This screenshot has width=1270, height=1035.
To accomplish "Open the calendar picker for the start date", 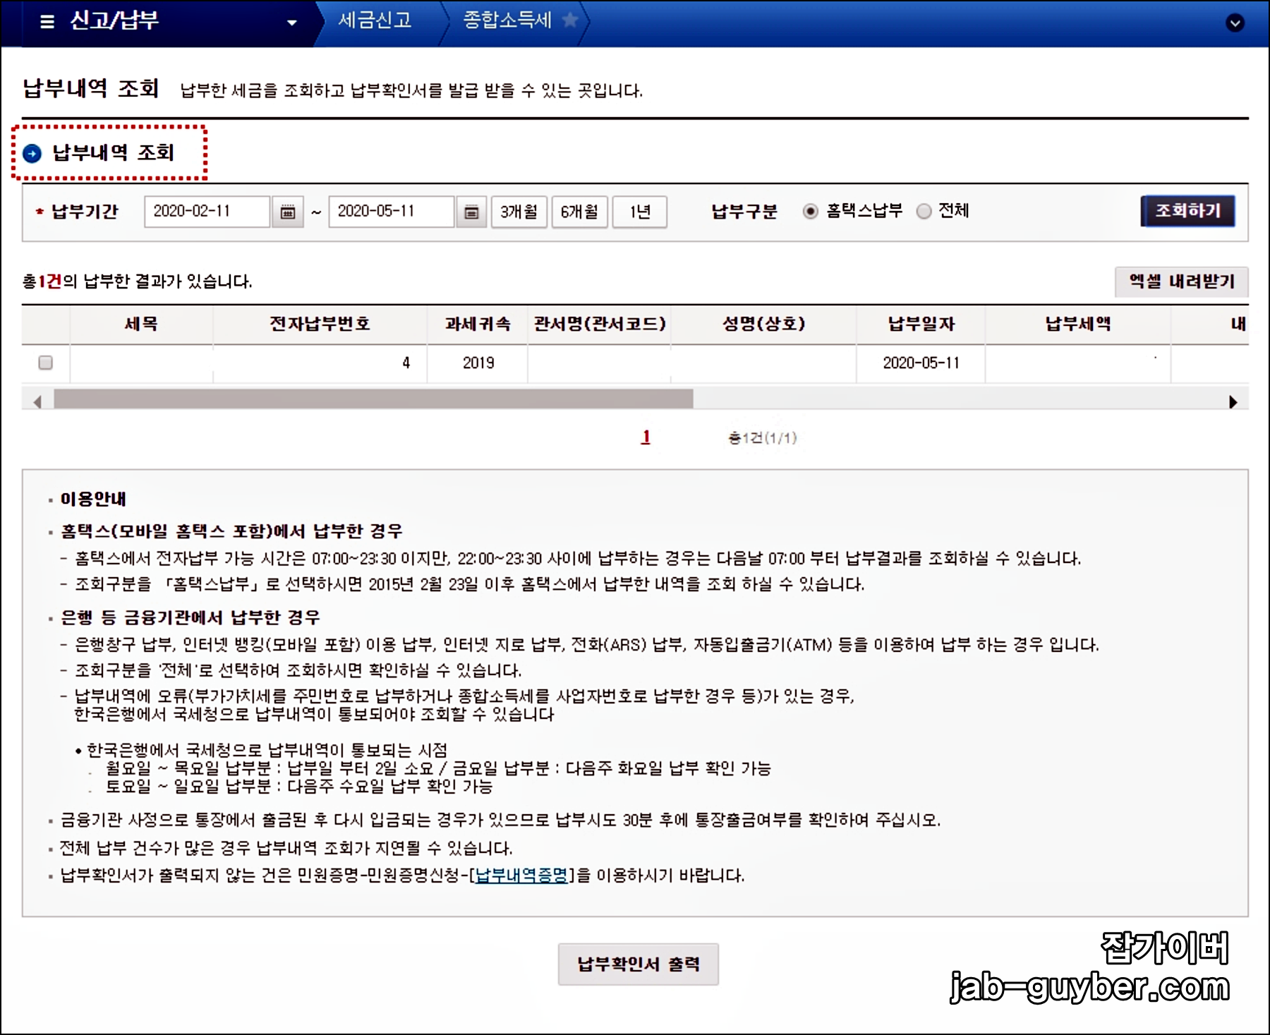I will pyautogui.click(x=289, y=212).
